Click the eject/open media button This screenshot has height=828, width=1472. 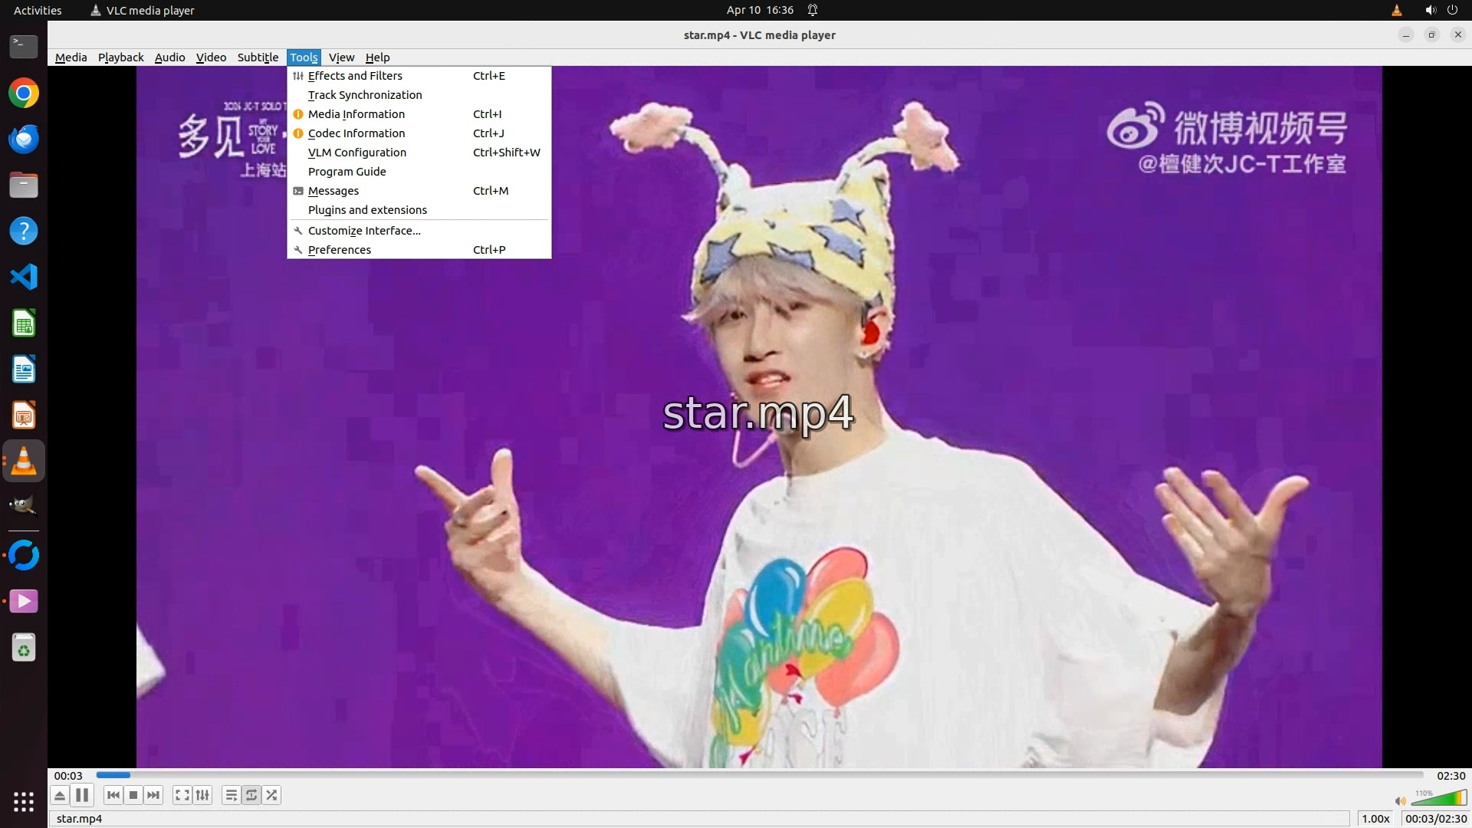click(60, 795)
